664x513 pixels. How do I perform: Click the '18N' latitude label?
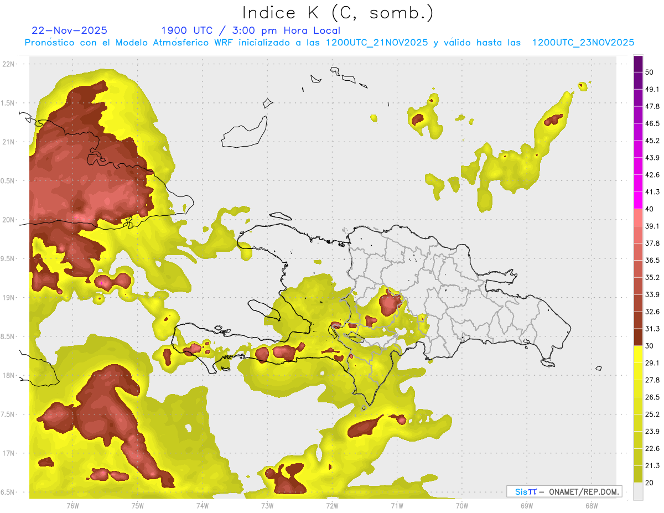tap(9, 375)
